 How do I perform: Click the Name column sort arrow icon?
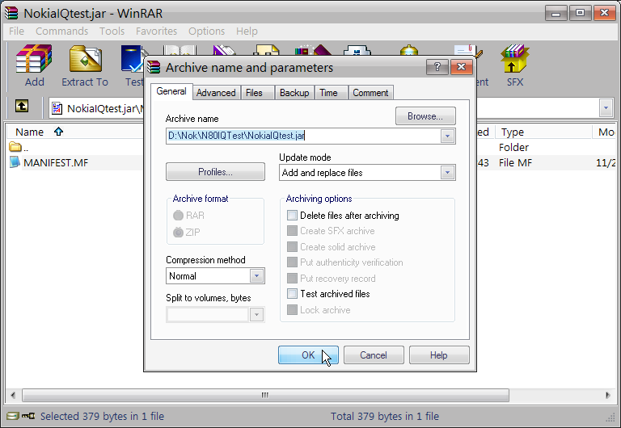pos(58,132)
